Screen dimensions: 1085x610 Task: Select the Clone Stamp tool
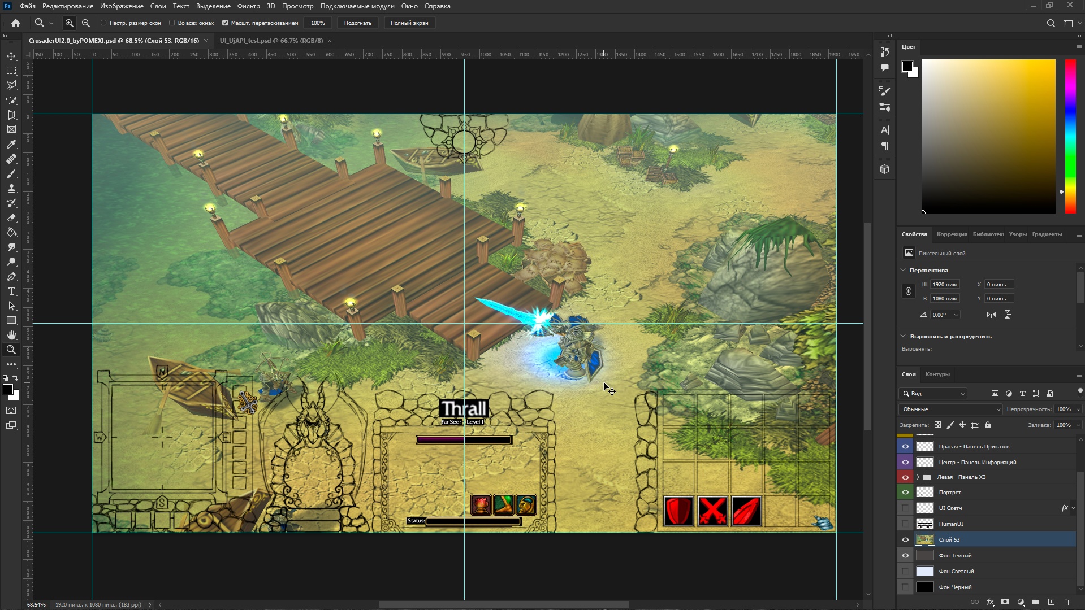coord(11,188)
